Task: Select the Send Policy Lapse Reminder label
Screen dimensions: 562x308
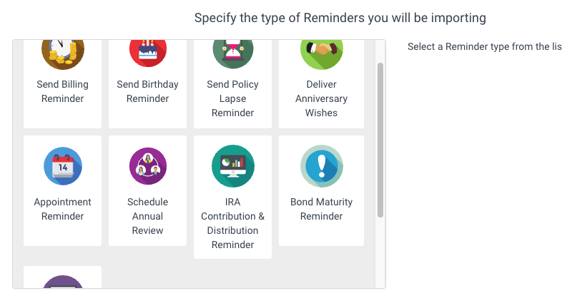Action: tap(232, 98)
